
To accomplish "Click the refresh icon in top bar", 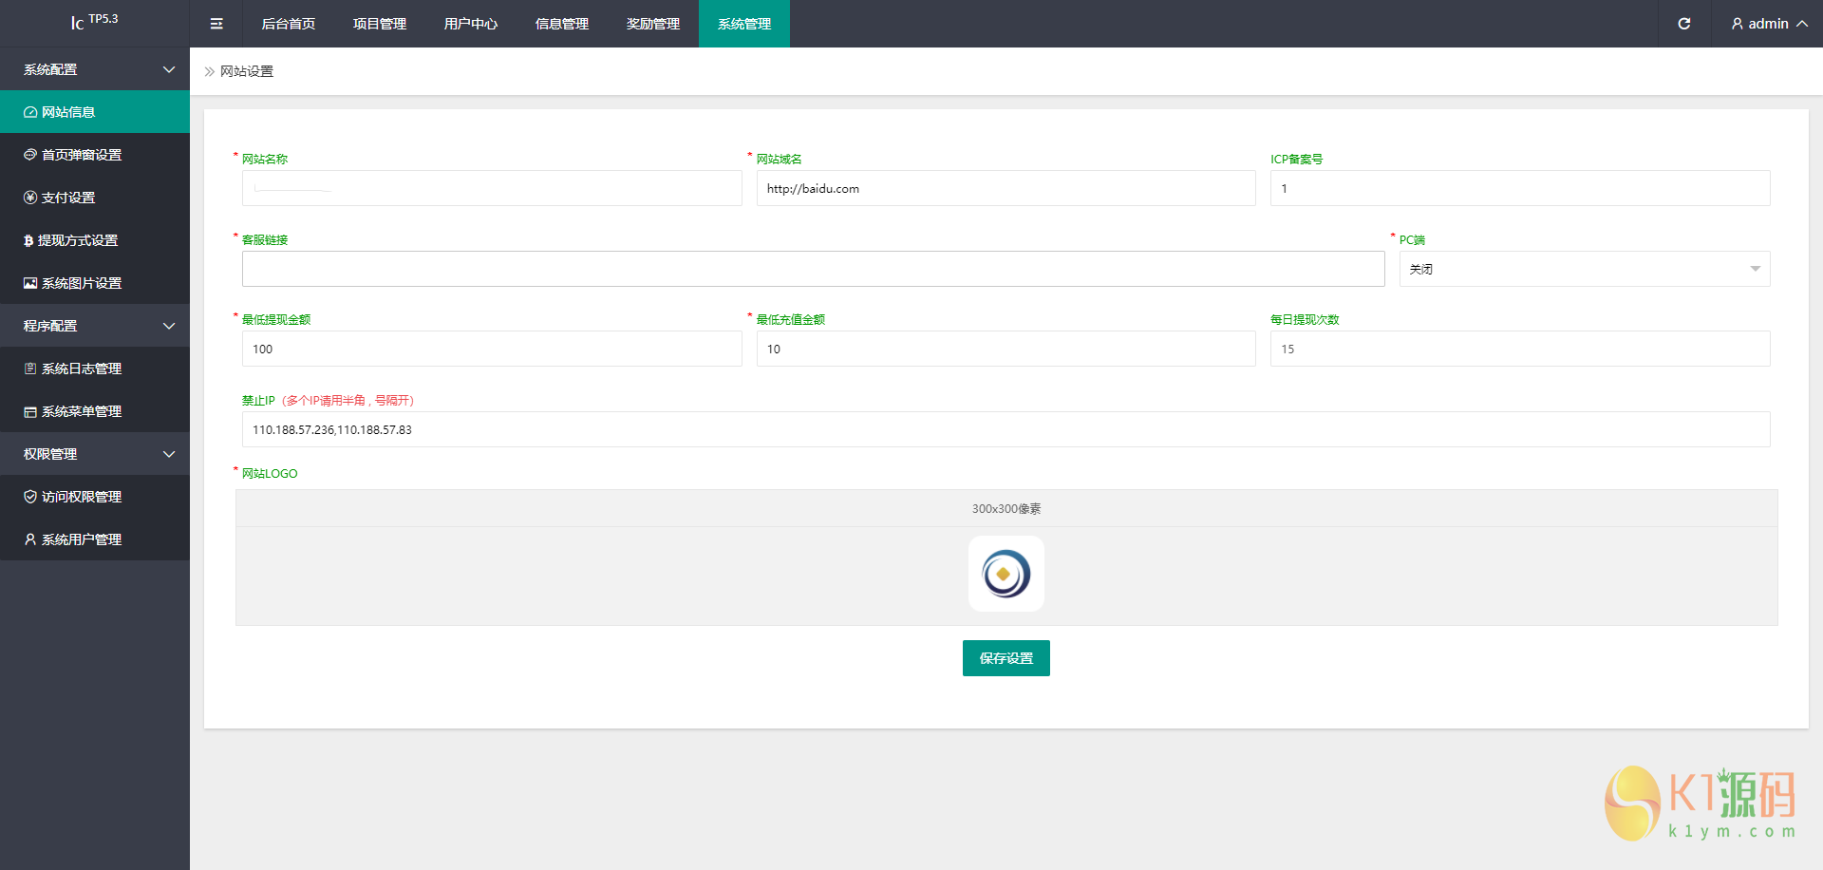I will [x=1683, y=24].
